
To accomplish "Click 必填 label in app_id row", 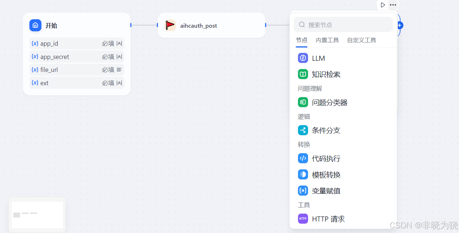I will click(x=108, y=44).
